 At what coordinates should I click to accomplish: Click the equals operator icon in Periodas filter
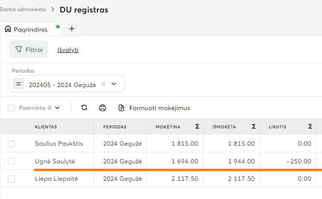[x=19, y=84]
